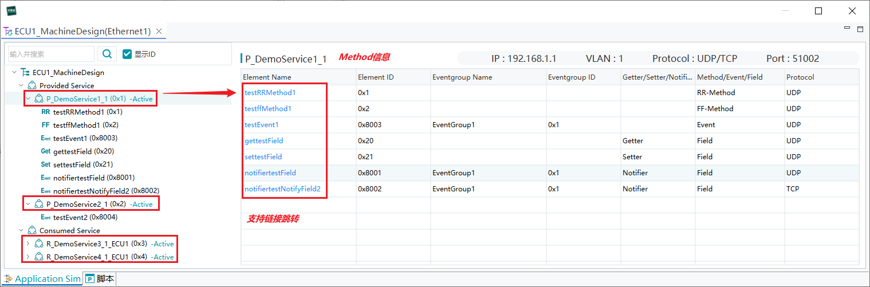Close the ECU1_MachineDesign(Ethernet1) tab

(x=159, y=32)
